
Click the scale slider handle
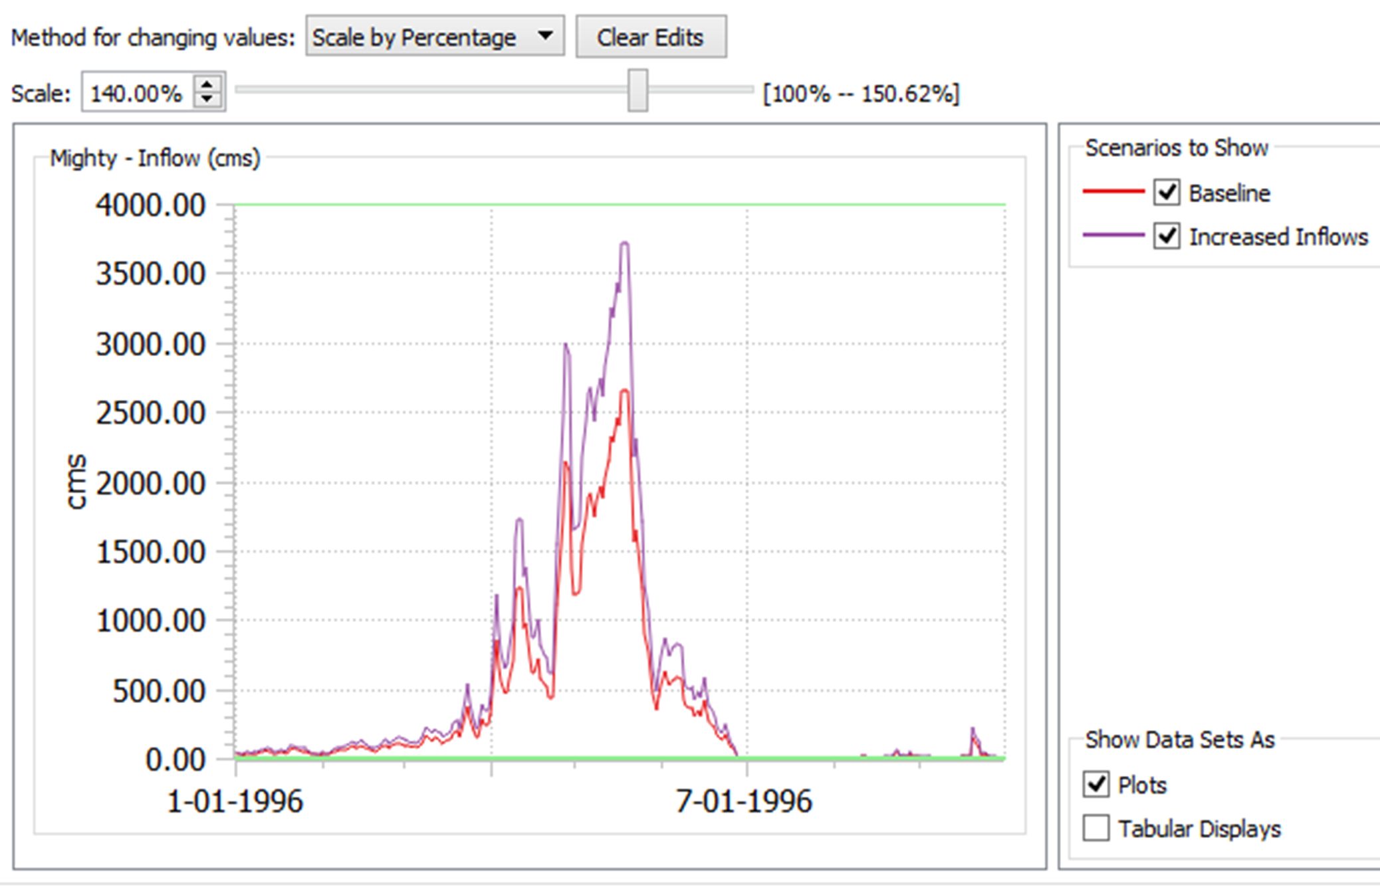tap(637, 90)
